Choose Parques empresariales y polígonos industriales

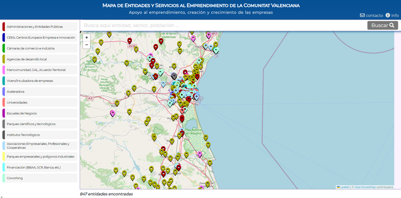40,156
